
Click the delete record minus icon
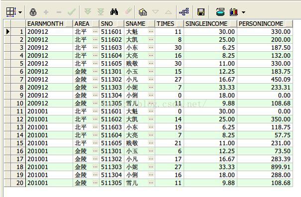click(59, 12)
